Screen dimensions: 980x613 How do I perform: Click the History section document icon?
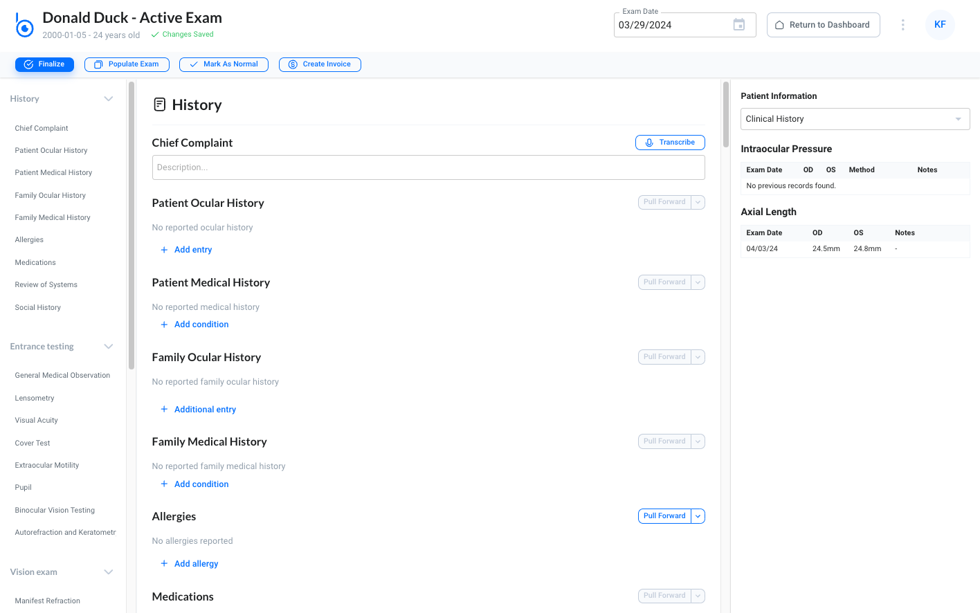(160, 104)
